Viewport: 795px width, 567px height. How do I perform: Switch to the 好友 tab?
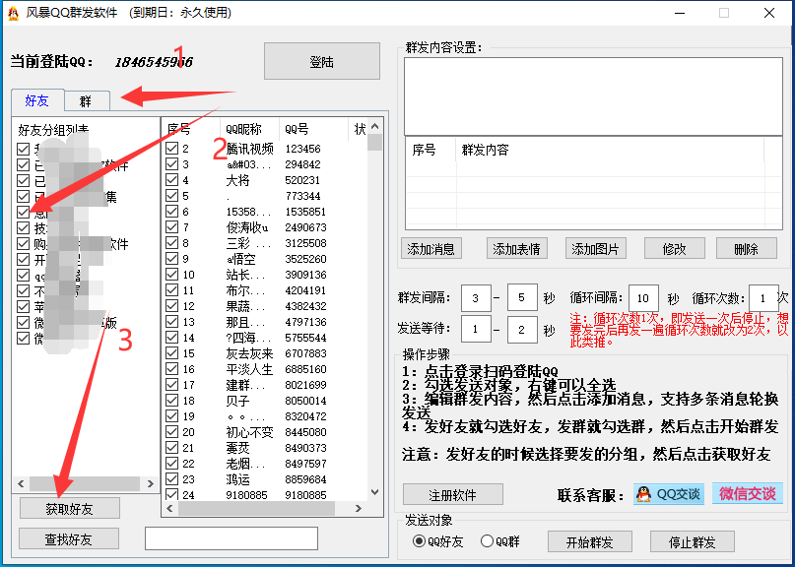pyautogui.click(x=37, y=99)
